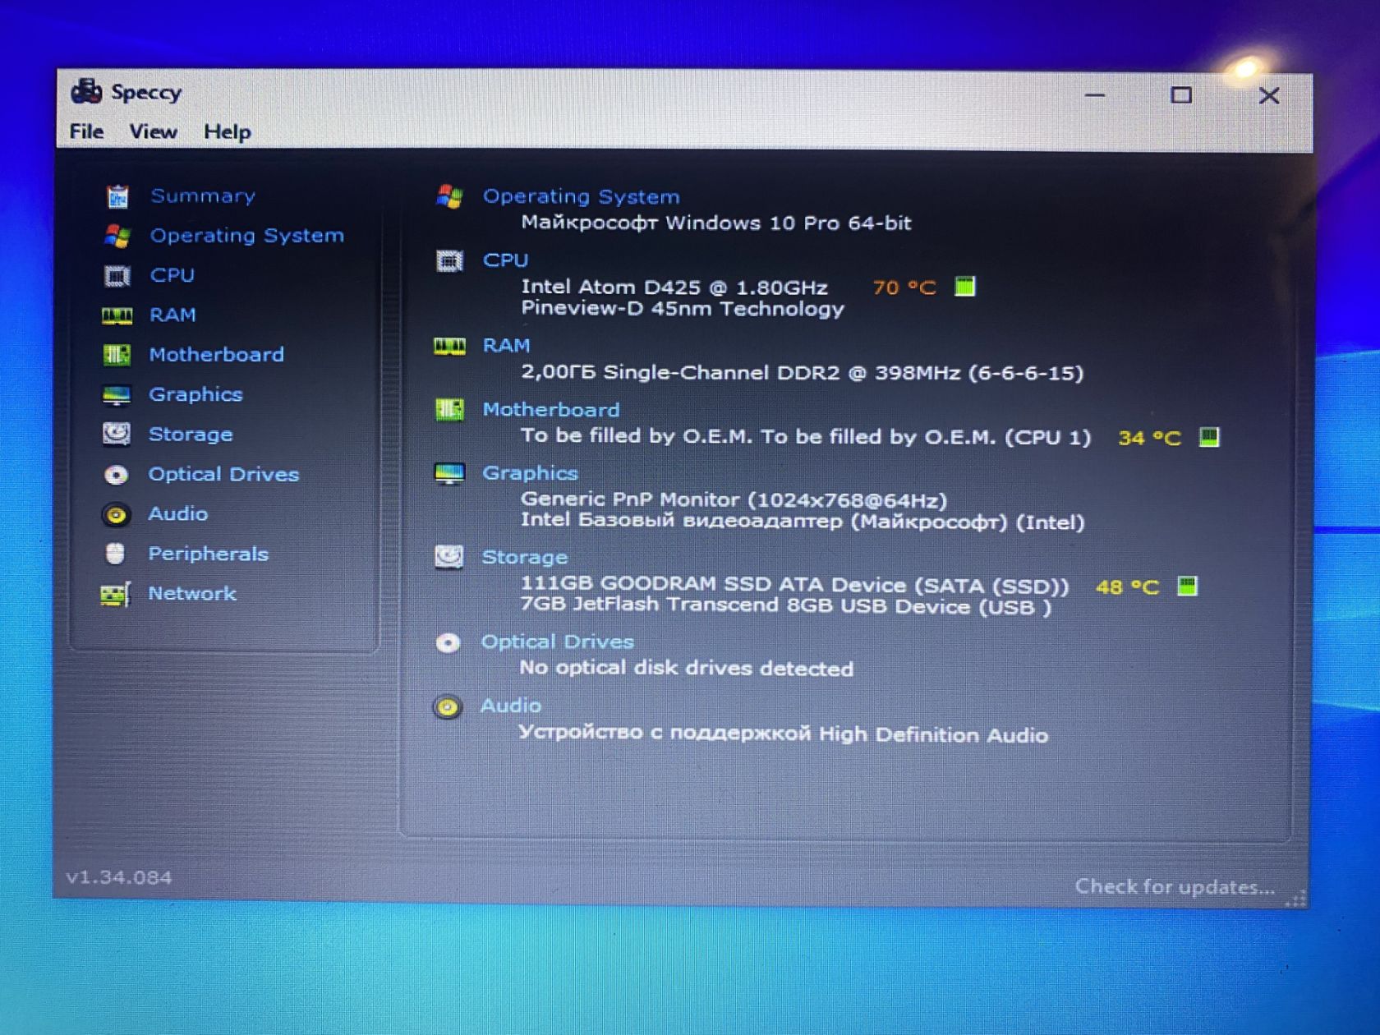Maximize the Speccy window
The height and width of the screenshot is (1035, 1380).
click(x=1180, y=95)
